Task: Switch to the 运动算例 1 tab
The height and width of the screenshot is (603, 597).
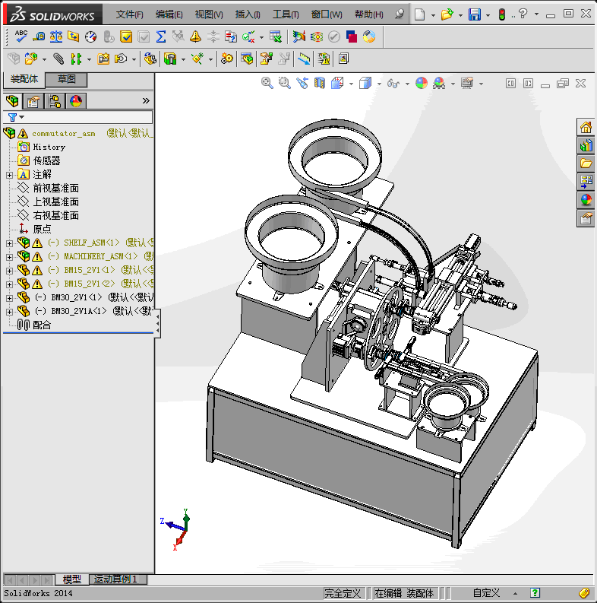Action: (x=116, y=579)
